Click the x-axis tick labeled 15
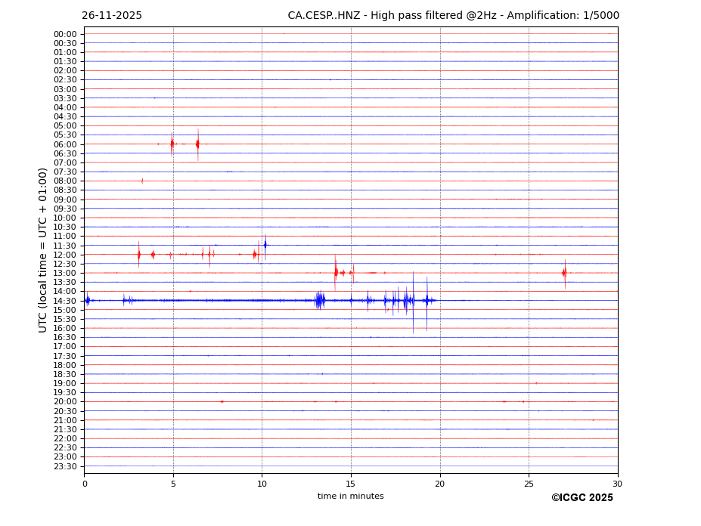The width and height of the screenshot is (701, 526). pos(351,484)
